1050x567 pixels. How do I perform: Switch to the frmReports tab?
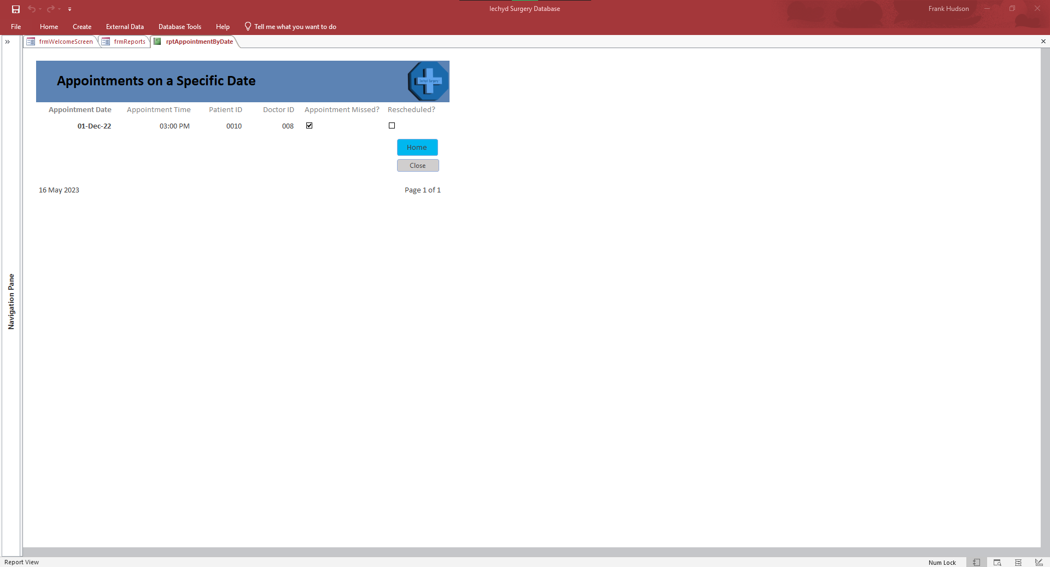pyautogui.click(x=129, y=42)
